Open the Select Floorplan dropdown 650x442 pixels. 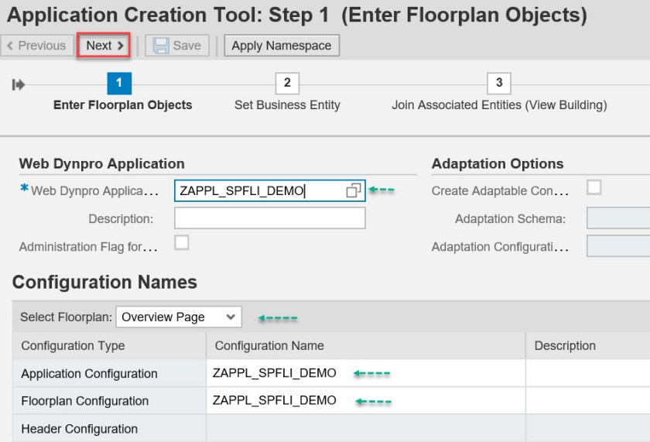[x=179, y=317]
